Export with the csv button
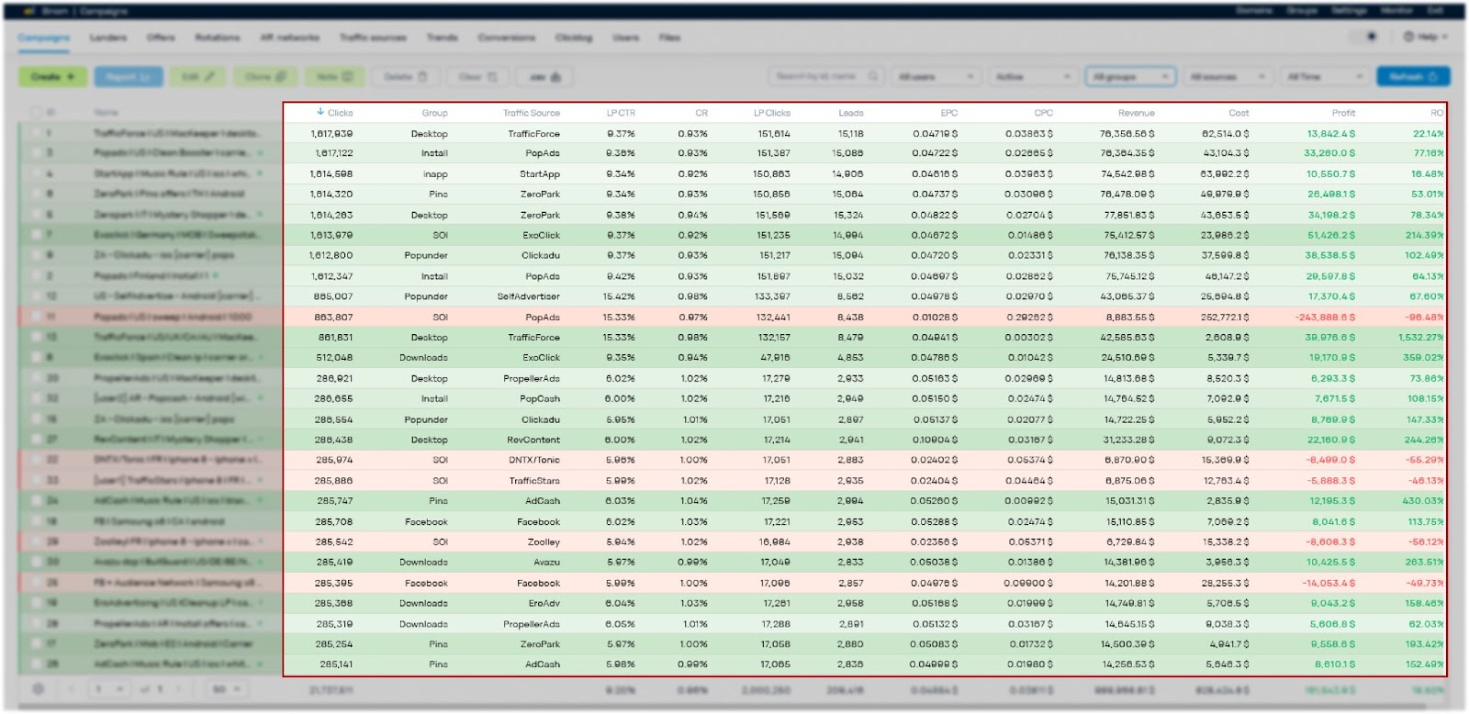Viewport: 1469px width, 714px height. 545,77
